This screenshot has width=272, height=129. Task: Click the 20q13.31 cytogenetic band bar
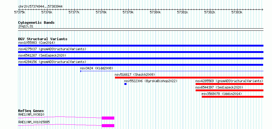(141, 30)
